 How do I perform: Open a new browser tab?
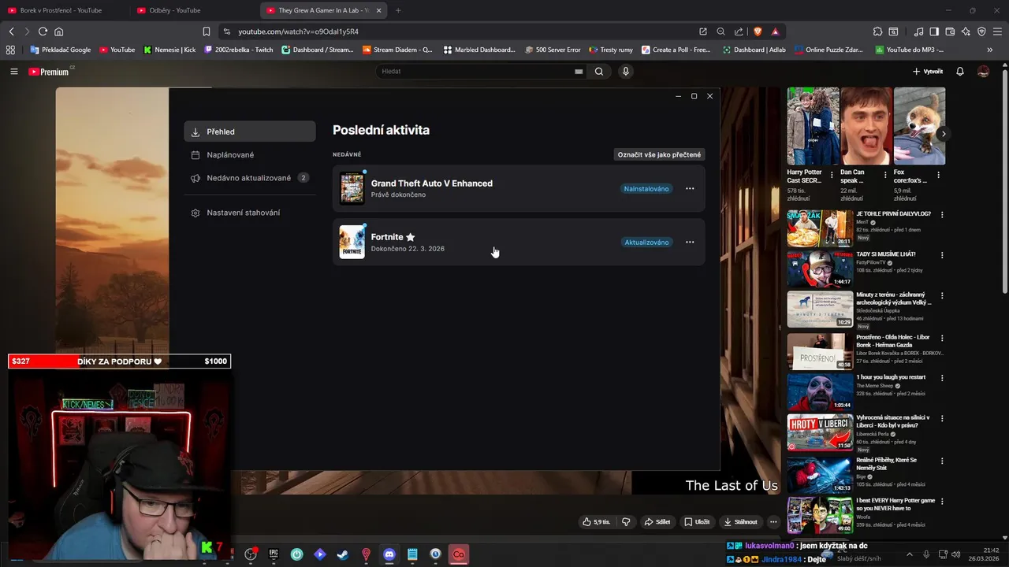(398, 10)
